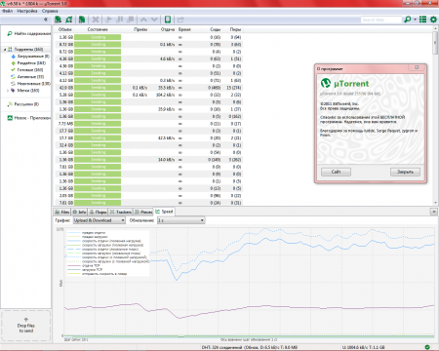
Task: Open the Файл menu
Action: coord(8,11)
